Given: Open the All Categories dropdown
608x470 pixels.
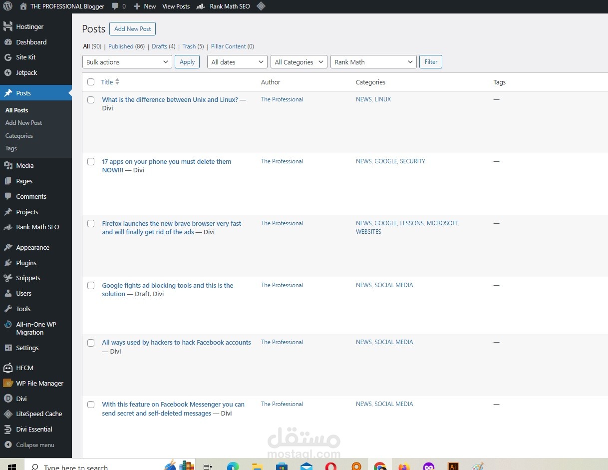Looking at the screenshot, I should (x=299, y=62).
